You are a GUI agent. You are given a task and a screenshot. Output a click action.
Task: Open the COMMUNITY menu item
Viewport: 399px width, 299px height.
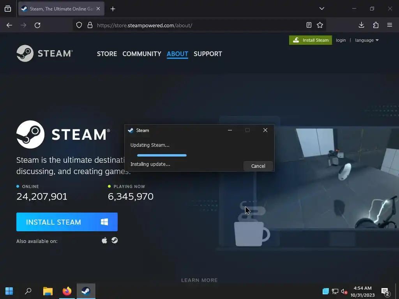(142, 54)
